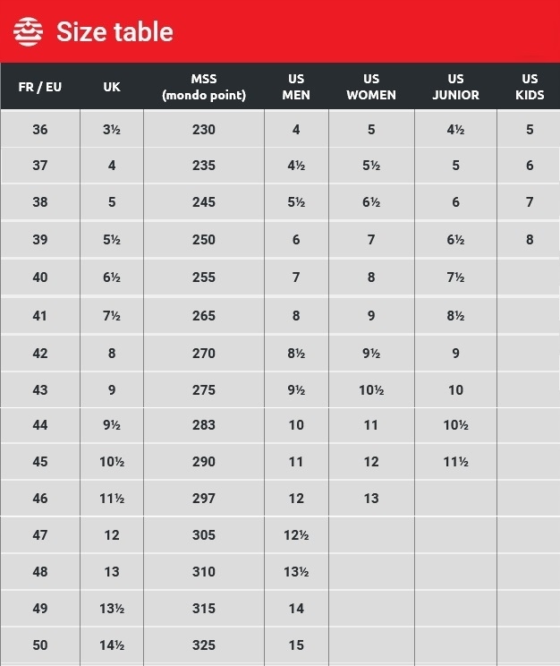Image resolution: width=560 pixels, height=666 pixels.
Task: Select the US JUNIOR column header
Action: pos(455,87)
